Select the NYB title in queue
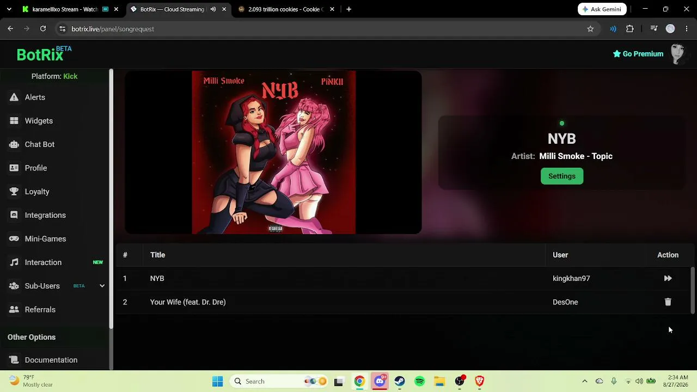The image size is (697, 392). tap(157, 278)
